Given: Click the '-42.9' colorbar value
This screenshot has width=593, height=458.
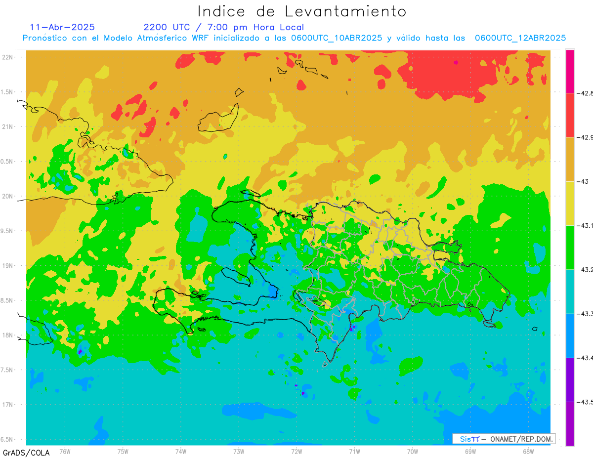Looking at the screenshot, I should 585,137.
